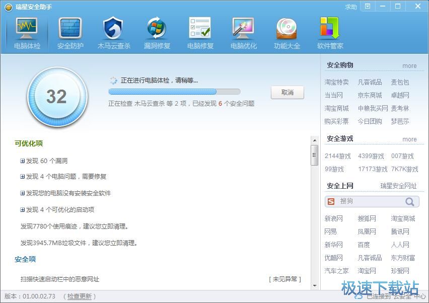The height and width of the screenshot is (303, 429).
Task: Open the 17173游戏 link
Action: click(373, 169)
